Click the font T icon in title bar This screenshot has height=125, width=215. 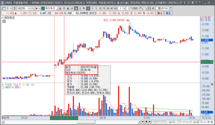[196, 2]
